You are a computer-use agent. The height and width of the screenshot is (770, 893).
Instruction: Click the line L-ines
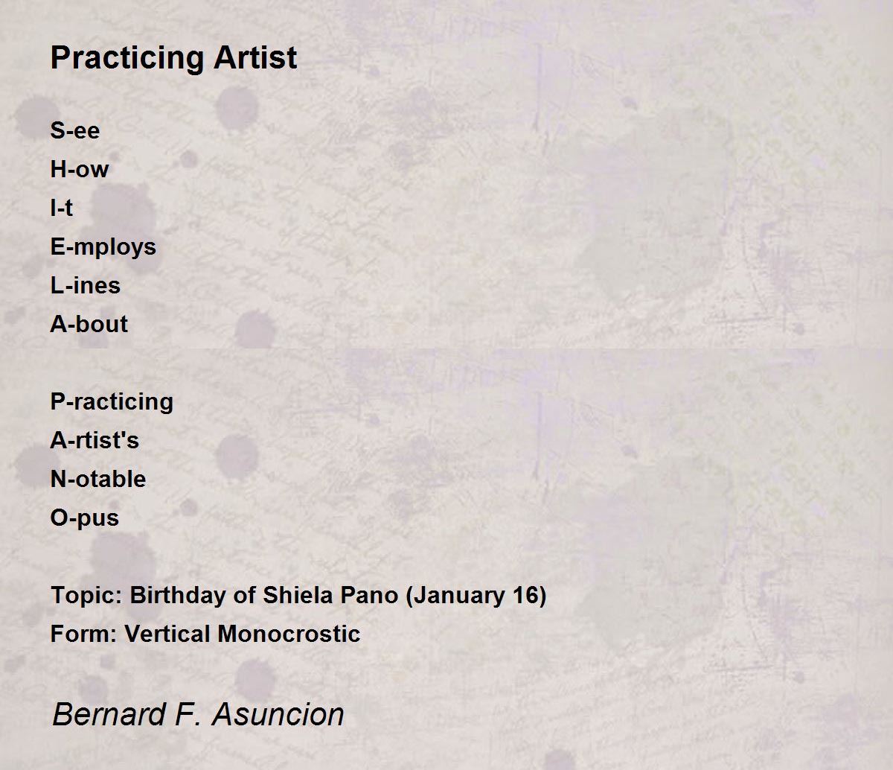(86, 285)
